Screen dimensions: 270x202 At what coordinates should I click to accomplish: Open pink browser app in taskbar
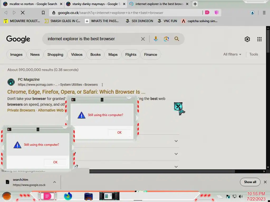[x=47, y=196]
